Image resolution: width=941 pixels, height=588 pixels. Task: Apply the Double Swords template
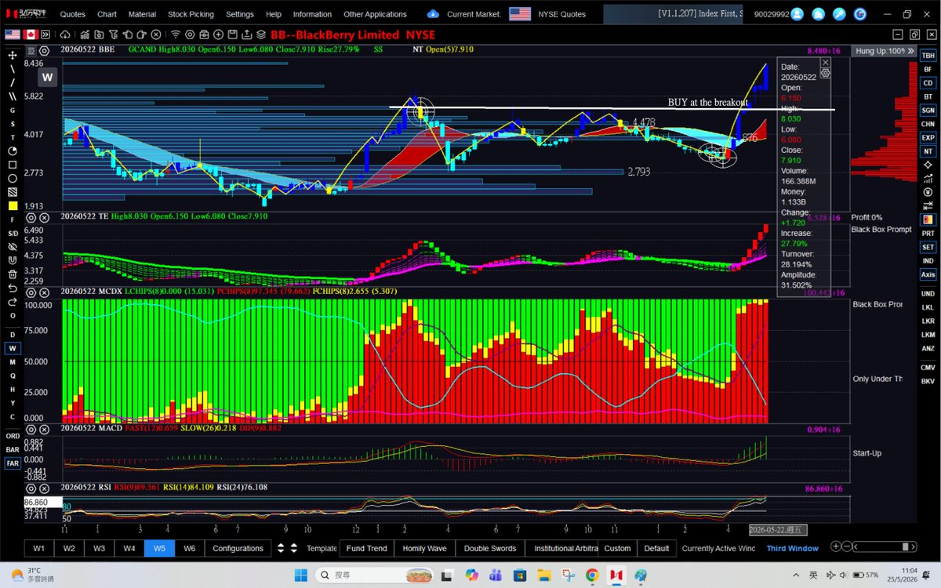[490, 548]
